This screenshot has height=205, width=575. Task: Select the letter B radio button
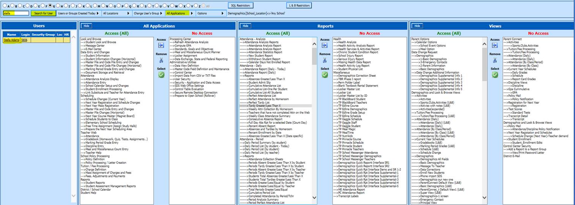point(13,6)
